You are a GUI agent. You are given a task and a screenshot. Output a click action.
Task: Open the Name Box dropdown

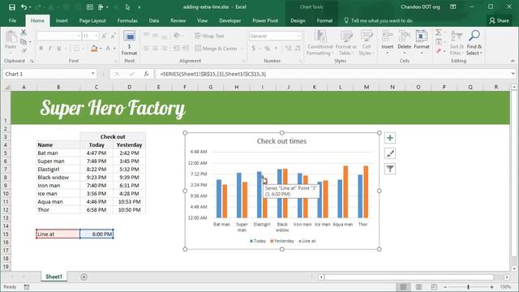pos(93,74)
